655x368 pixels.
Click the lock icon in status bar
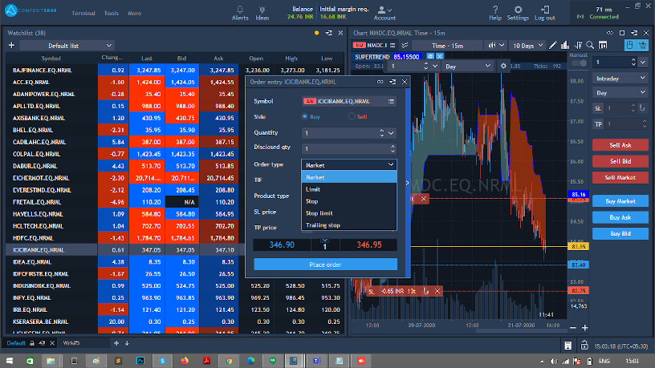[x=584, y=346]
